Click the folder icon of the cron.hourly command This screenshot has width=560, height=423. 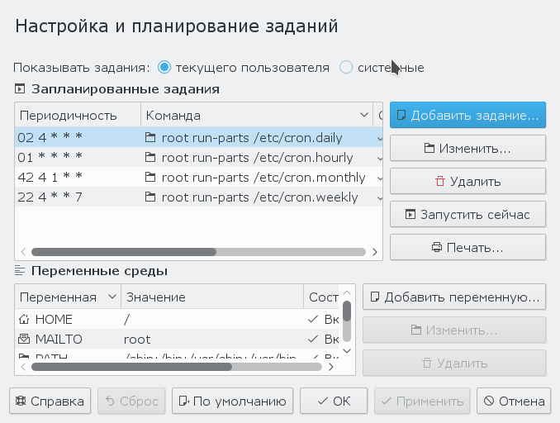click(x=150, y=158)
